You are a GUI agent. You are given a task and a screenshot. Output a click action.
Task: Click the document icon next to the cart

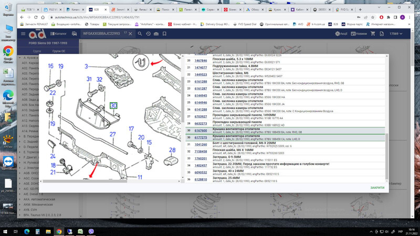[x=382, y=34]
